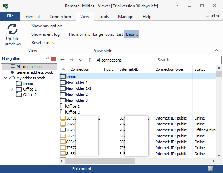Open the history dropdown chevron
Image resolution: width=223 pixels, height=173 pixels.
click(81, 60)
